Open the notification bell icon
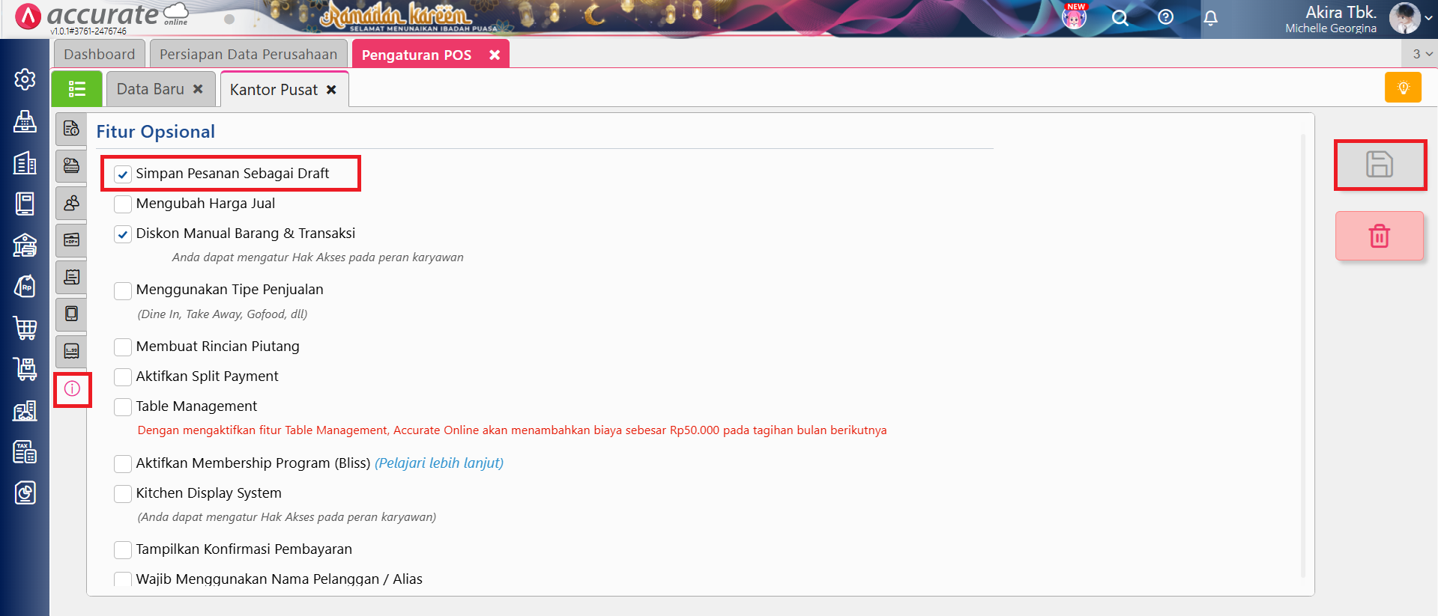This screenshot has width=1438, height=616. (x=1210, y=18)
